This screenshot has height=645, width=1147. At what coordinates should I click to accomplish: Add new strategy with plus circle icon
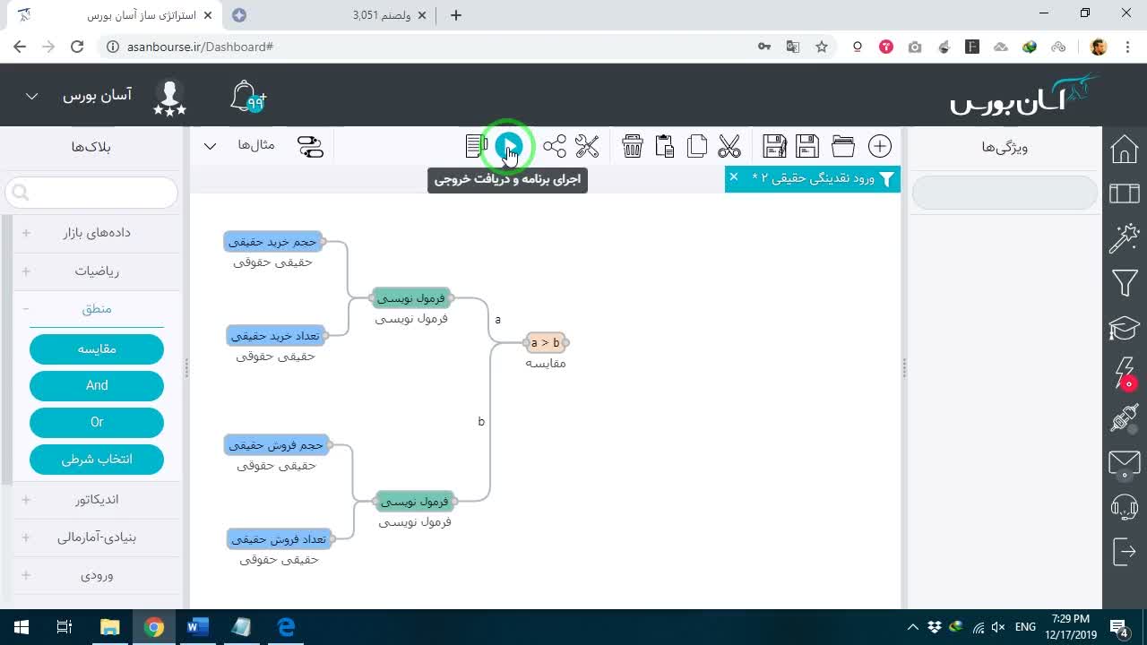pyautogui.click(x=880, y=146)
